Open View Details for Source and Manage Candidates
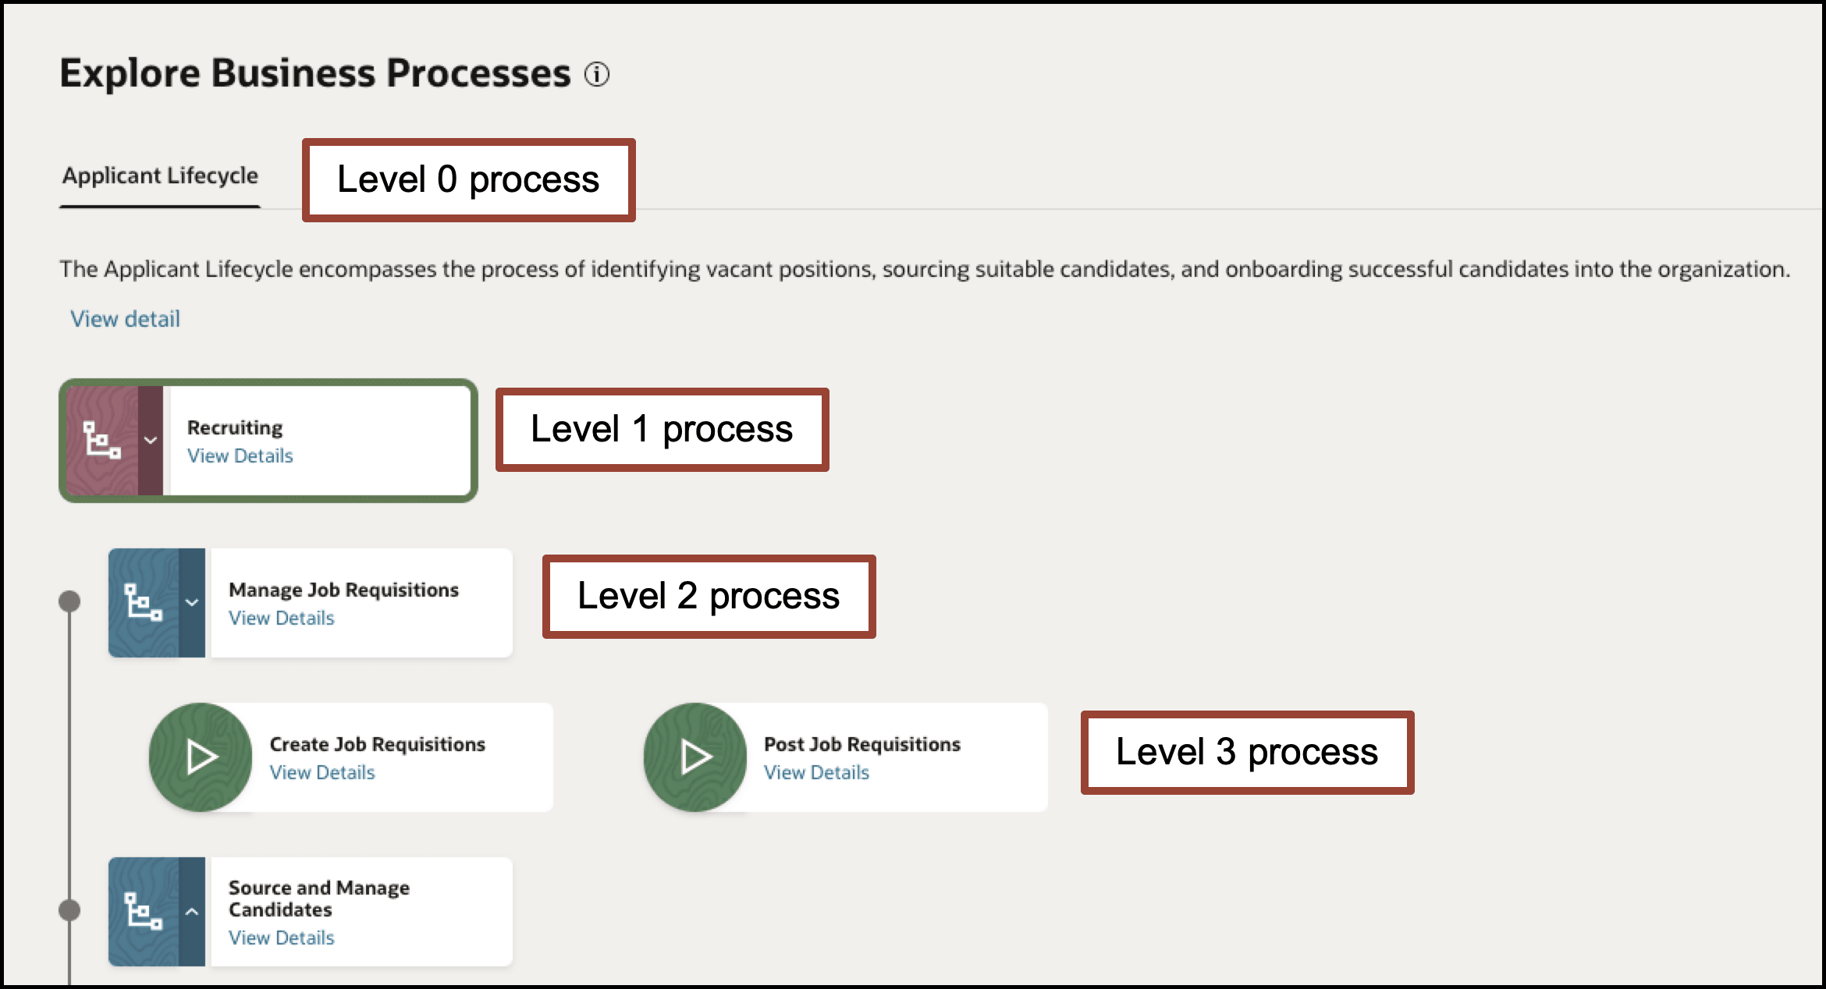The height and width of the screenshot is (989, 1826). pyautogui.click(x=280, y=938)
